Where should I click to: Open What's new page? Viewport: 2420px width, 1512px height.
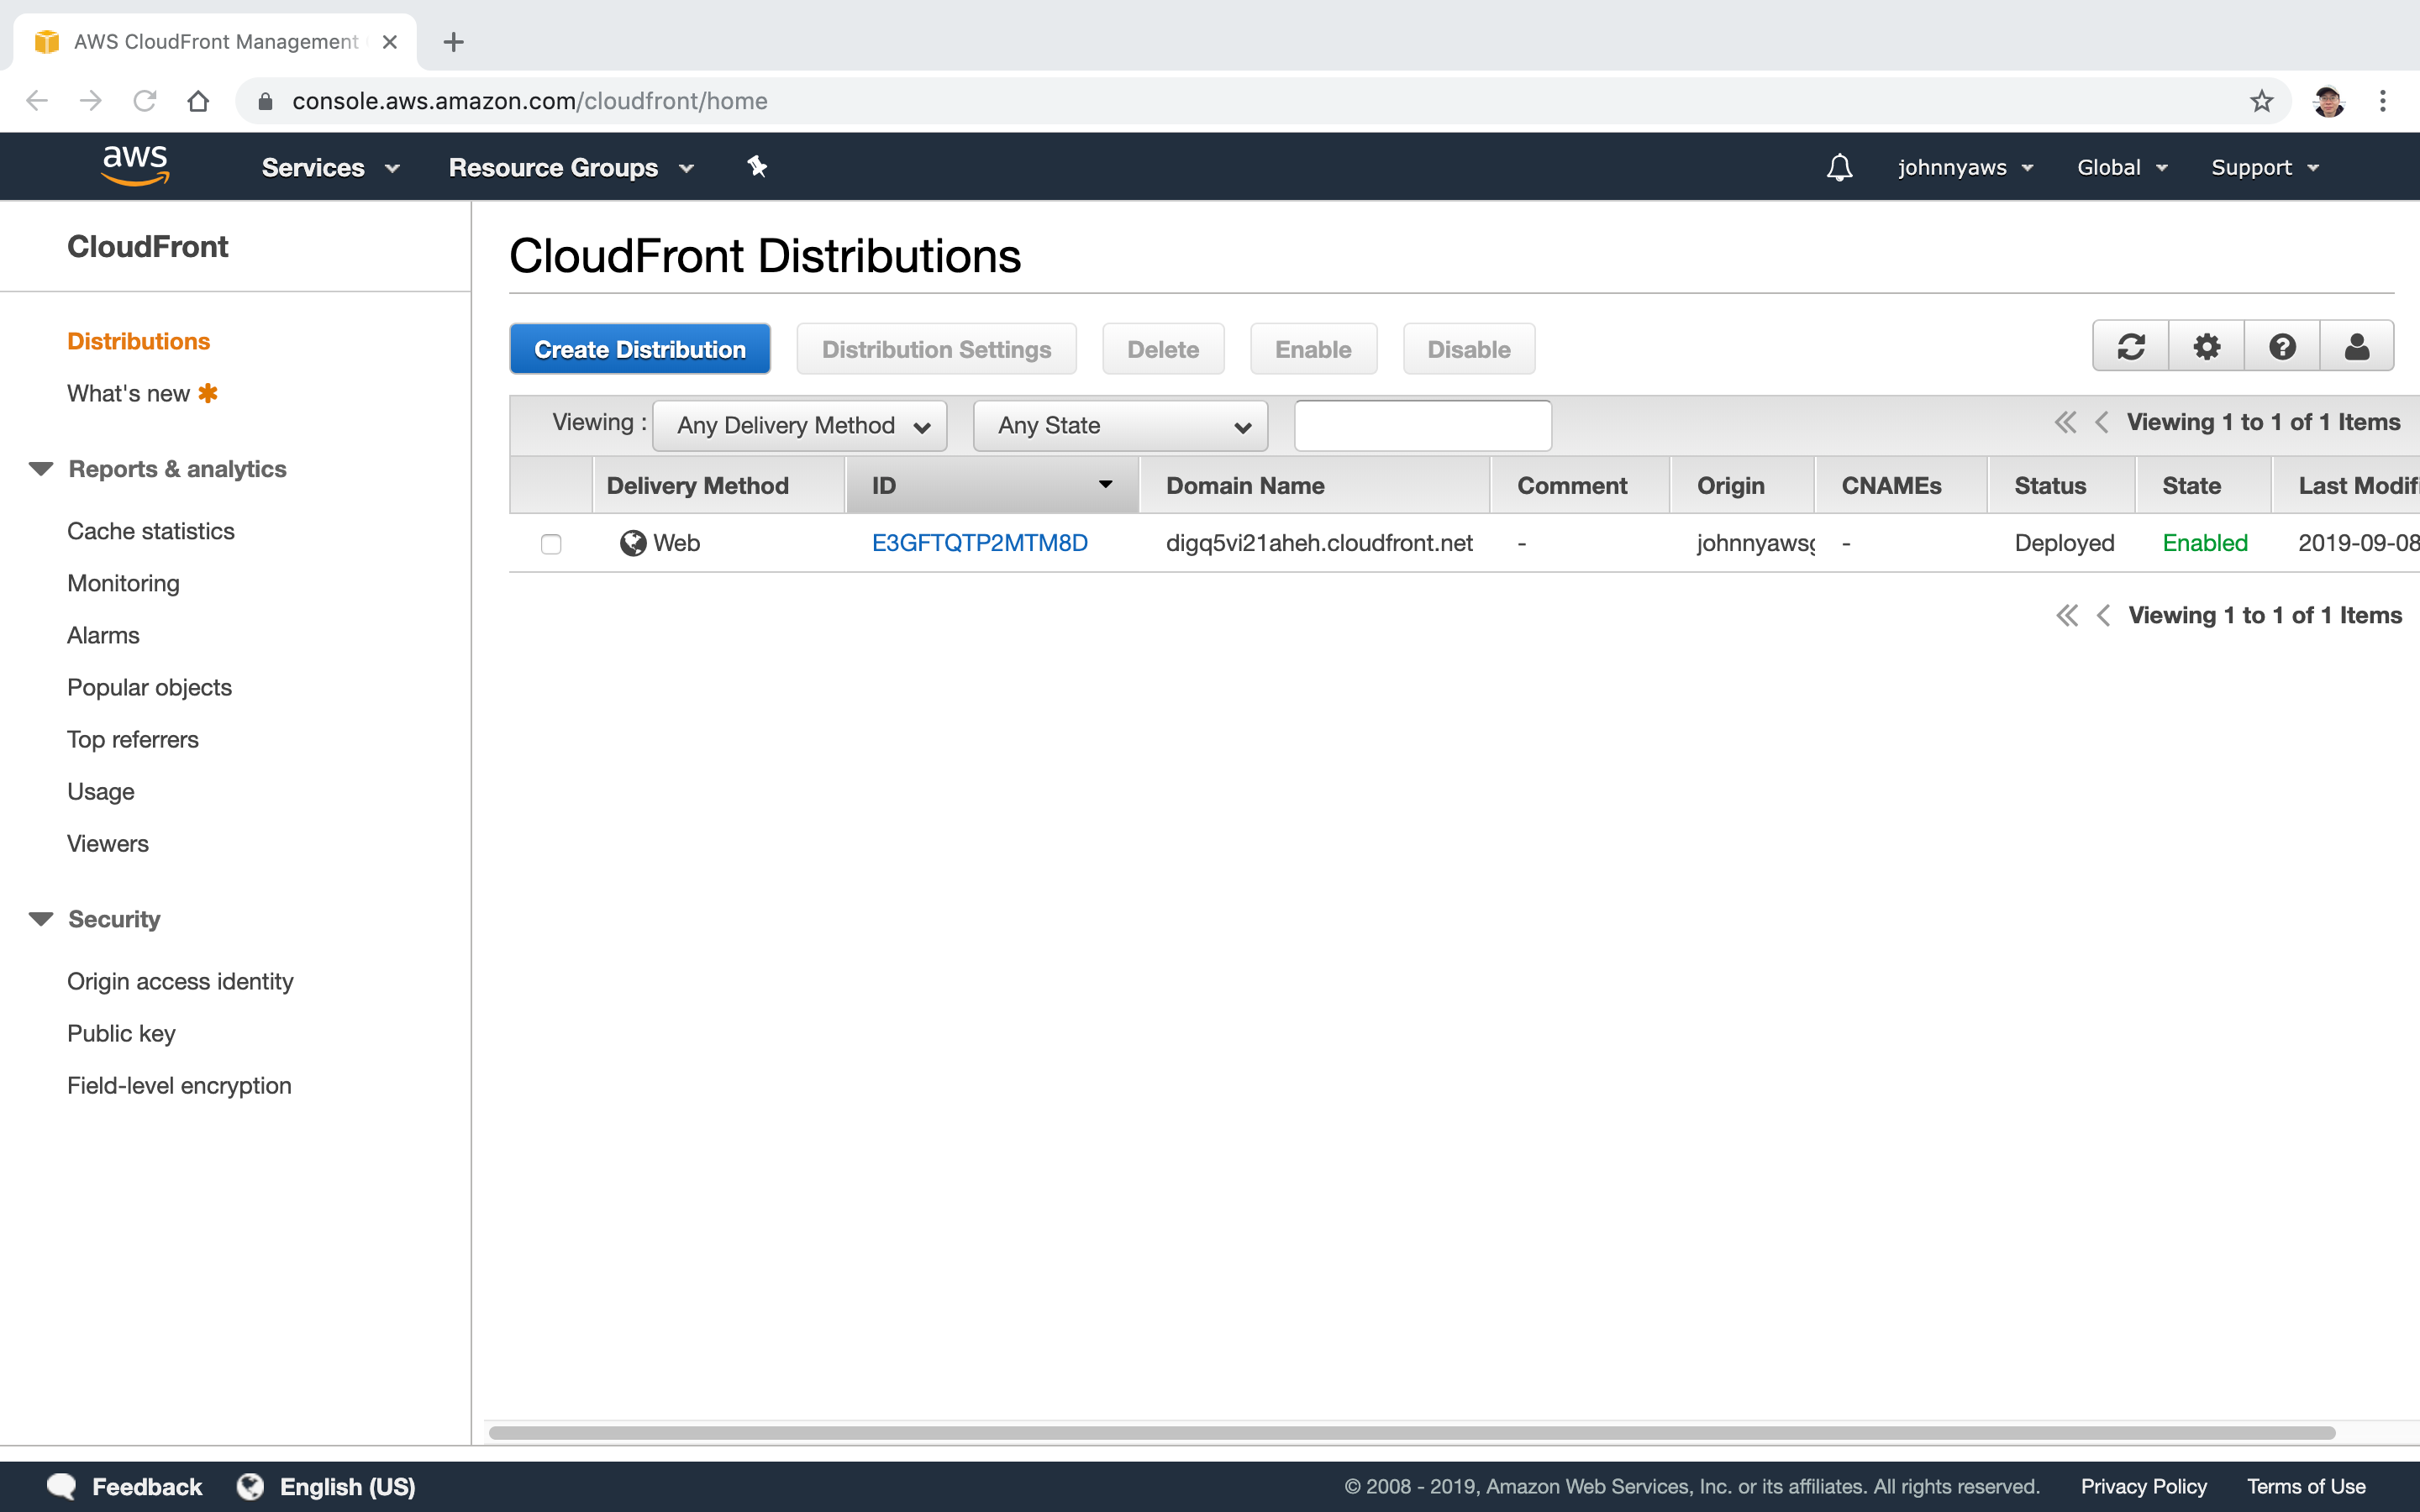click(x=128, y=393)
